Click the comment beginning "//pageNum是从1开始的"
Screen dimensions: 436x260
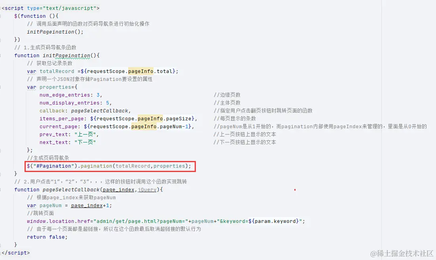[x=320, y=126]
